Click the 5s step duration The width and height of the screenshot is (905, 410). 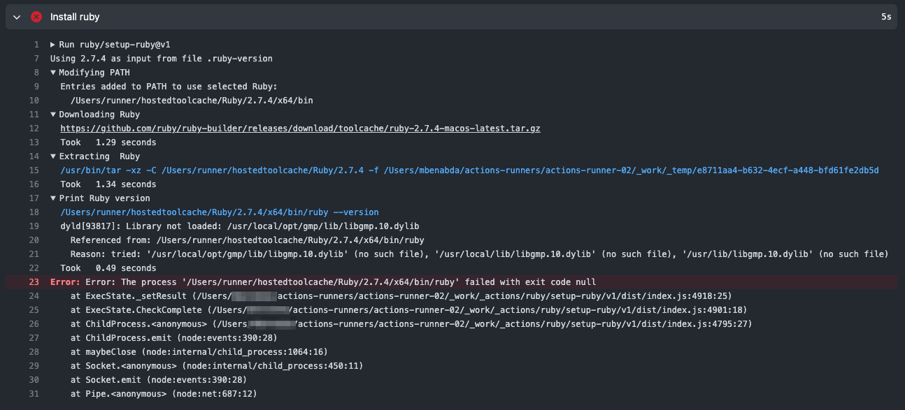(x=886, y=17)
